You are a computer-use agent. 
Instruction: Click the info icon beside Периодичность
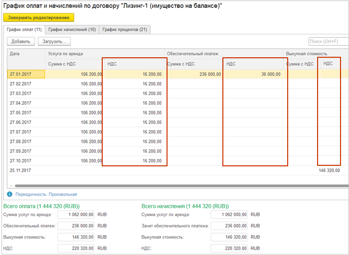pyautogui.click(x=9, y=194)
